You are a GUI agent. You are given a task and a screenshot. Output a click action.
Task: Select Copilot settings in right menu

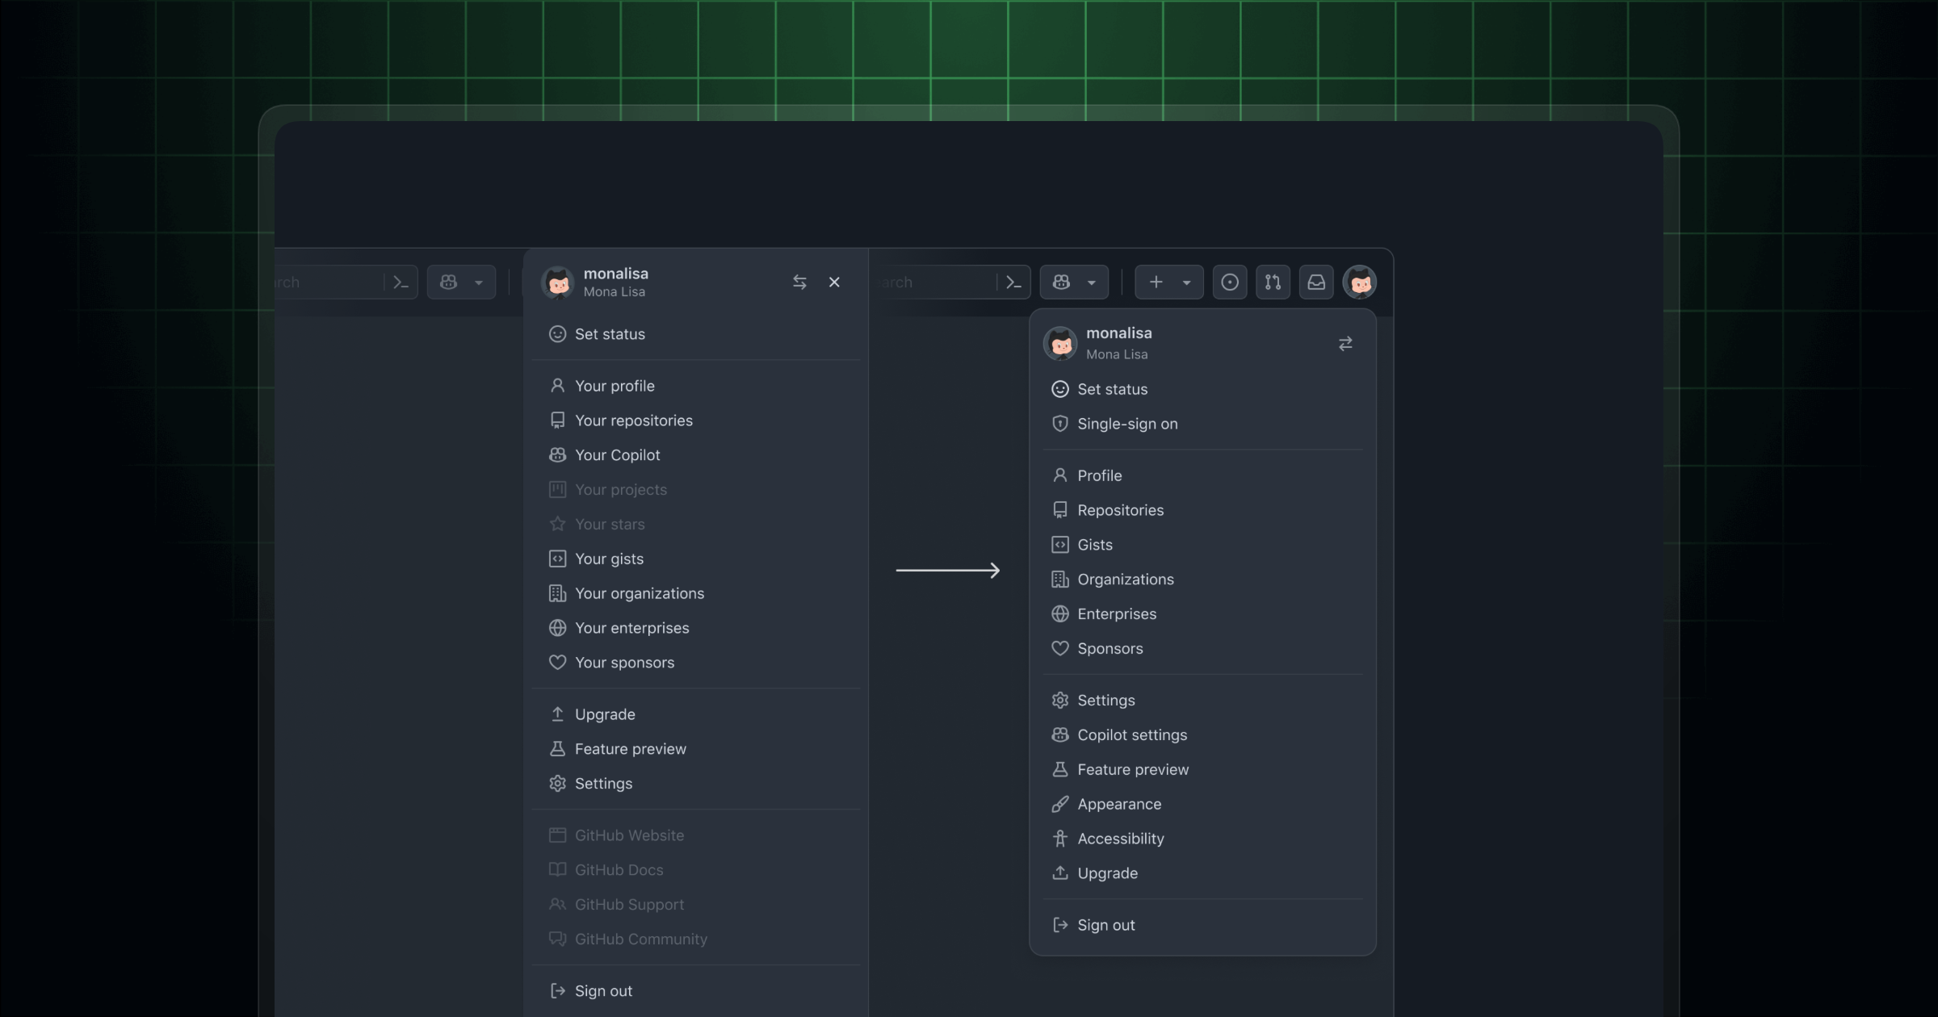pyautogui.click(x=1131, y=735)
